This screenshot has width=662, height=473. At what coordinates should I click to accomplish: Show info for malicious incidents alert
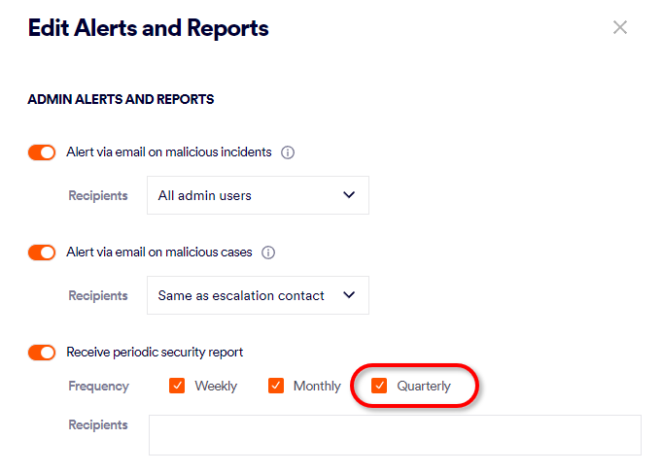(288, 152)
